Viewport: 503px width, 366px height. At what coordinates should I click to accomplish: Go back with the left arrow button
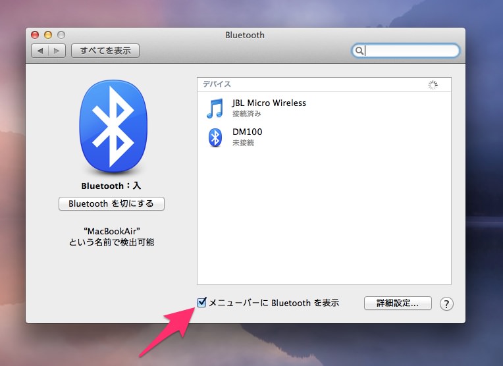coord(40,51)
